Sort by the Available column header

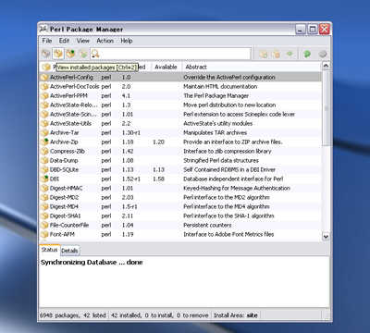(x=166, y=67)
